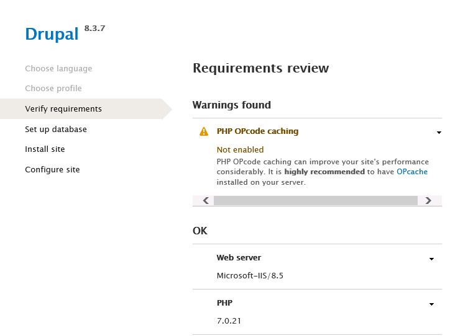The height and width of the screenshot is (336, 468).
Task: Collapse the Web server details arrow
Action: coord(431,259)
